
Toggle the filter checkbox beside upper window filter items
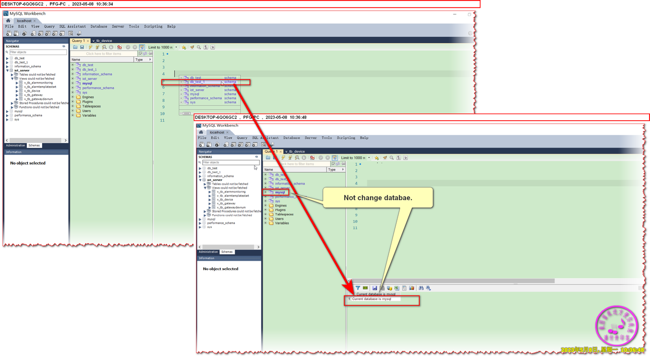(x=141, y=54)
